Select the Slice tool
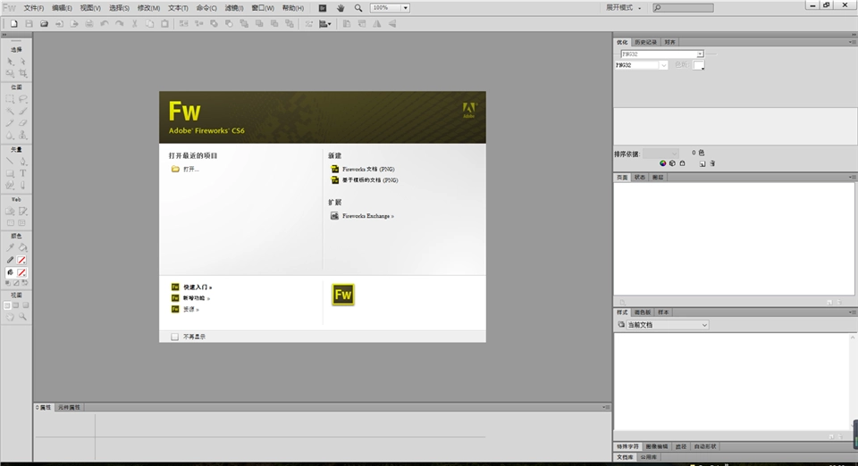 pyautogui.click(x=23, y=212)
